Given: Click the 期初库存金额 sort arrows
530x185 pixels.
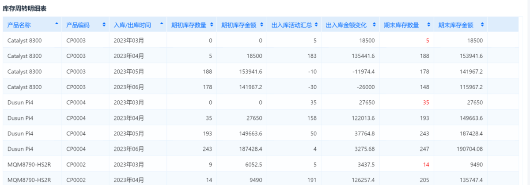Looking at the screenshot, I should point(261,25).
